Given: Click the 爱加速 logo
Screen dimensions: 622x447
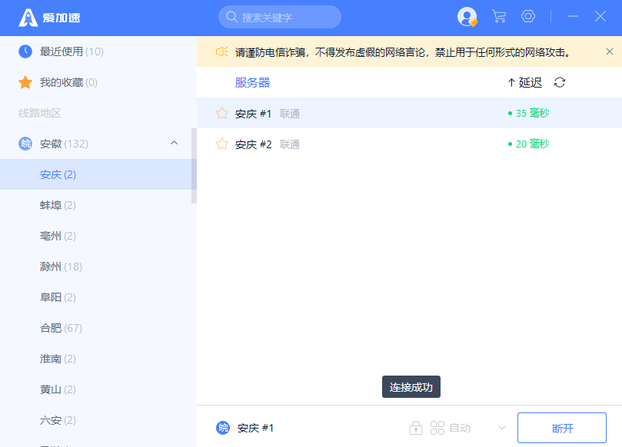Looking at the screenshot, I should (x=49, y=18).
